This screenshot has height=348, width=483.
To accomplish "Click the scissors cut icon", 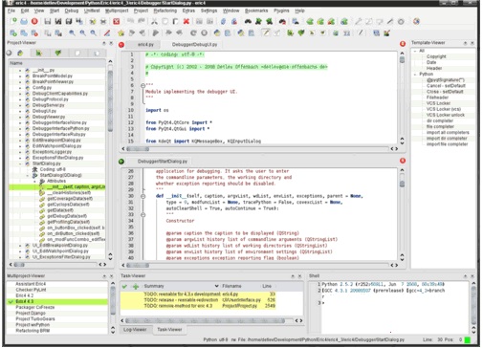I will click(x=154, y=21).
